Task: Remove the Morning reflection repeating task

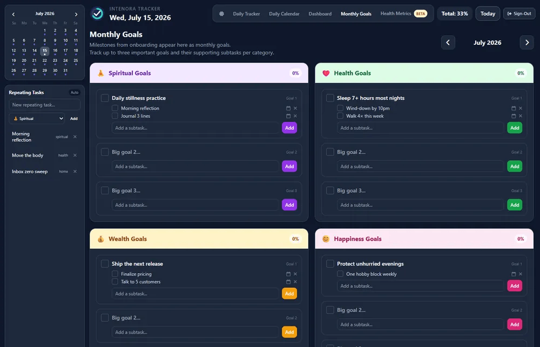Action: [x=75, y=137]
